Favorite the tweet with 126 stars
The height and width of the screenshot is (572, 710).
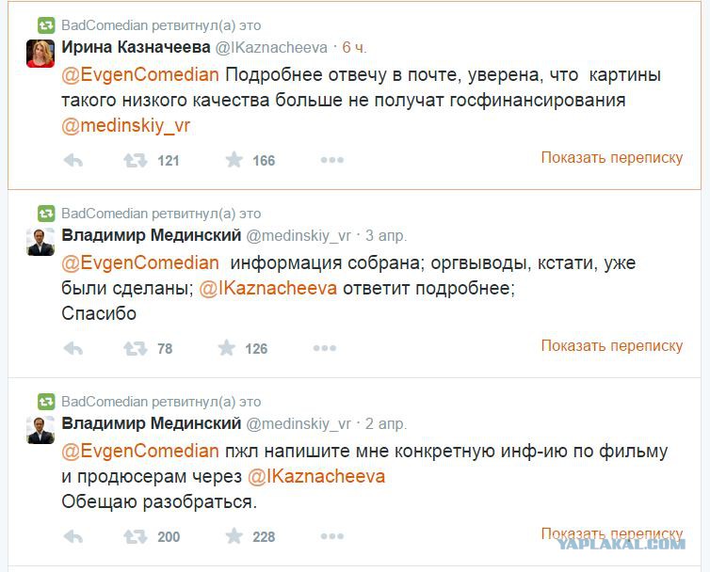[x=226, y=348]
